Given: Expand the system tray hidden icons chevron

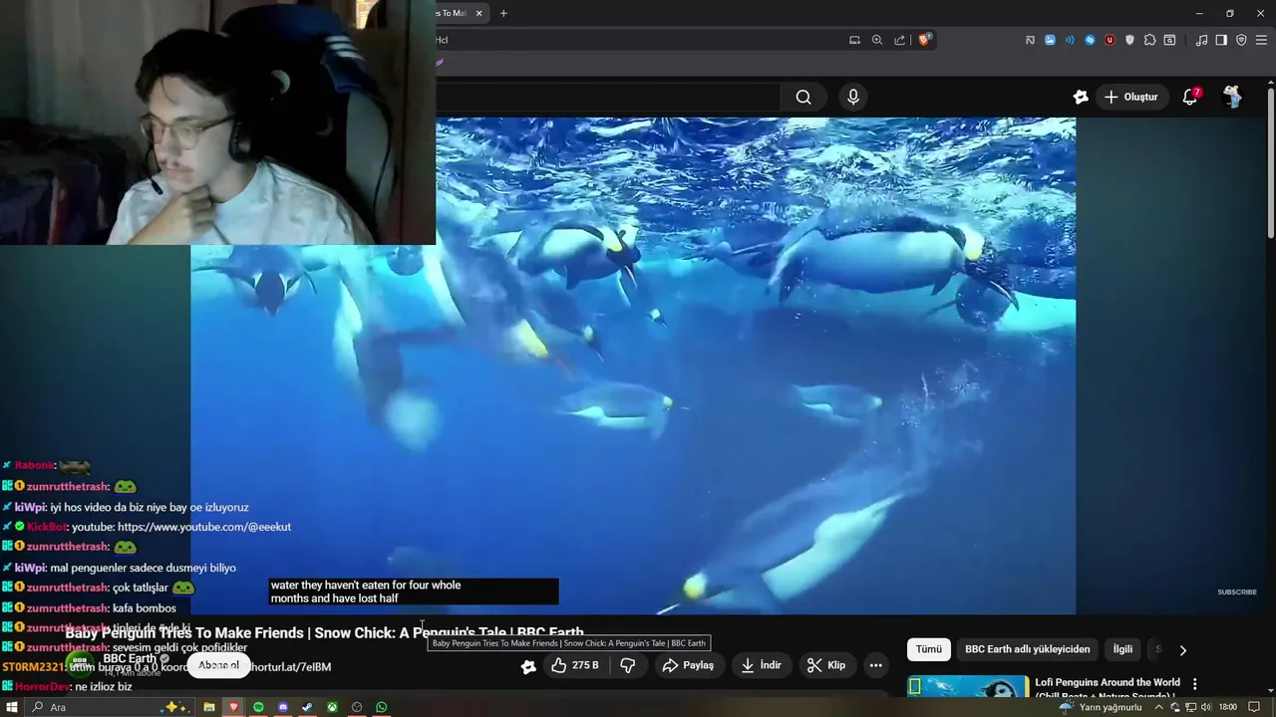Looking at the screenshot, I should coord(1159,707).
